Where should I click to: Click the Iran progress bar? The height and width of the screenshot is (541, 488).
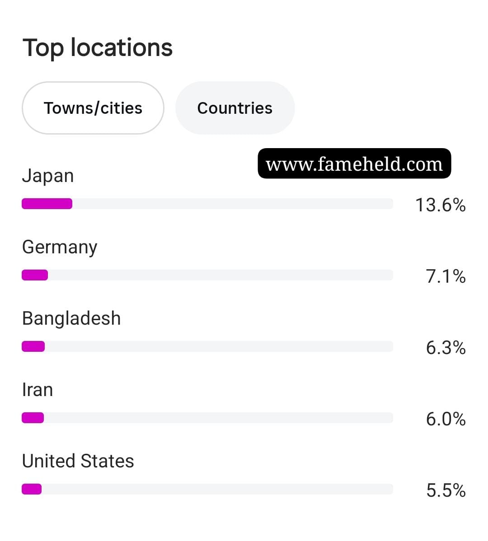[207, 418]
